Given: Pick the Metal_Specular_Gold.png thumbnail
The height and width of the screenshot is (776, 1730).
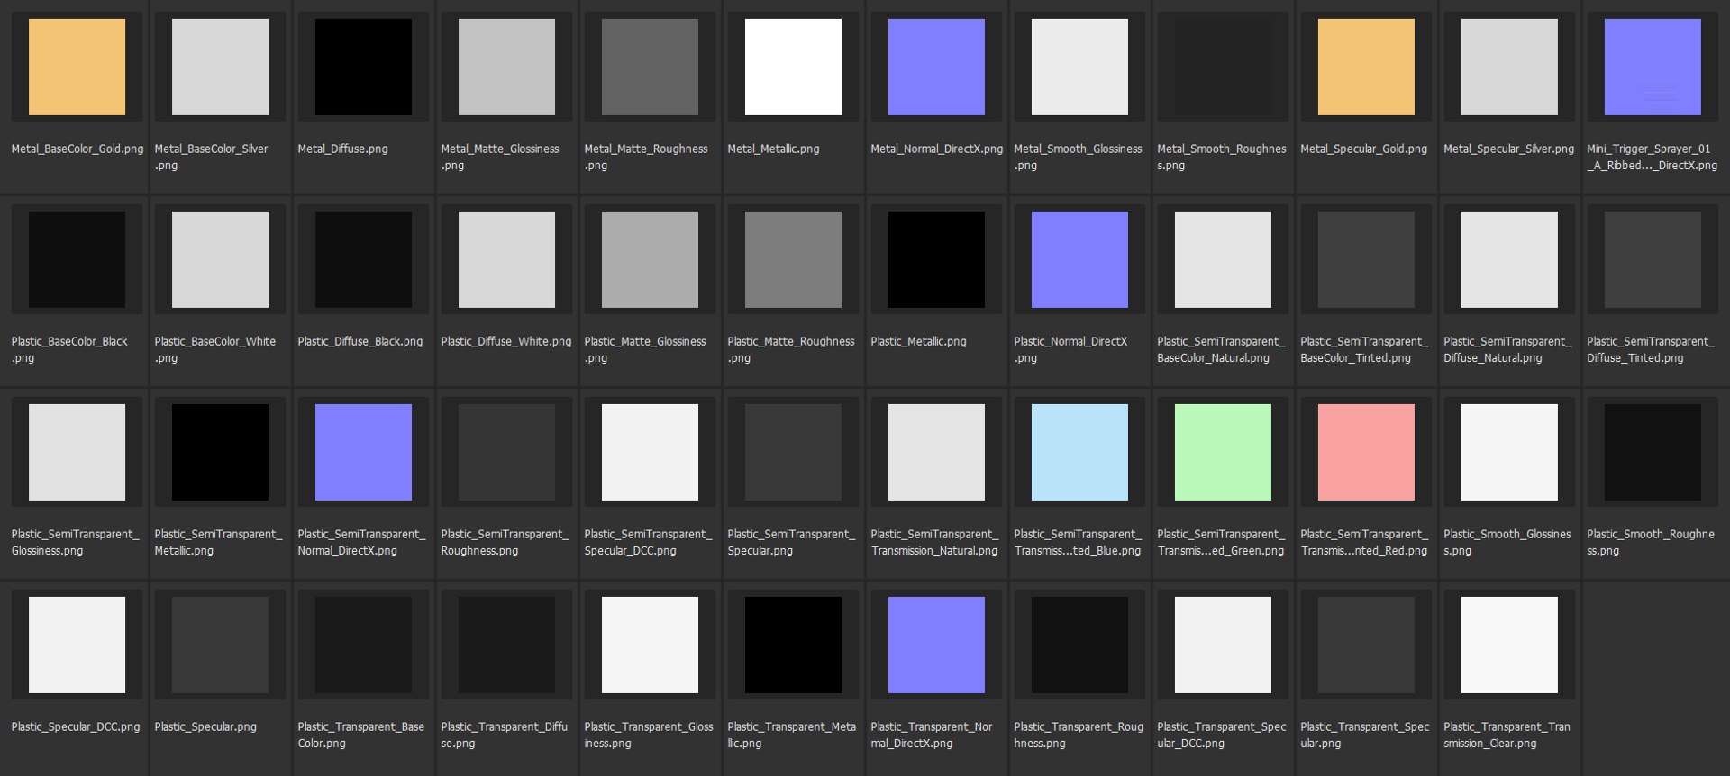Looking at the screenshot, I should (x=1366, y=67).
